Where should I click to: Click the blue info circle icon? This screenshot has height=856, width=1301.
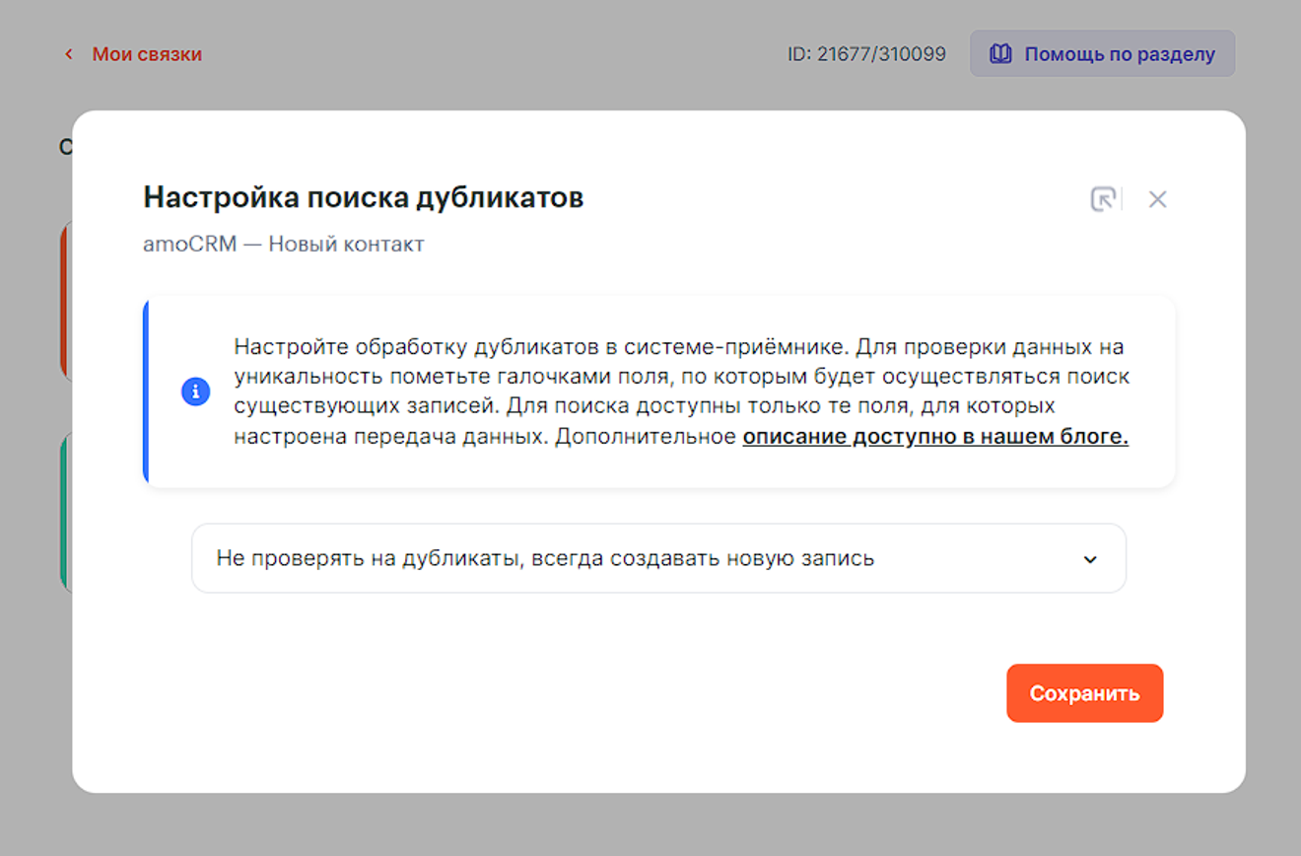(x=195, y=392)
